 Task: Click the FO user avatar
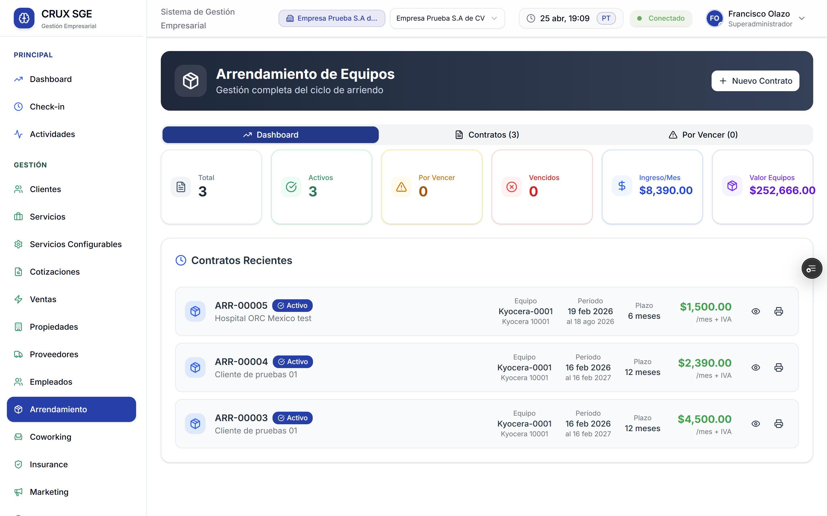tap(714, 18)
